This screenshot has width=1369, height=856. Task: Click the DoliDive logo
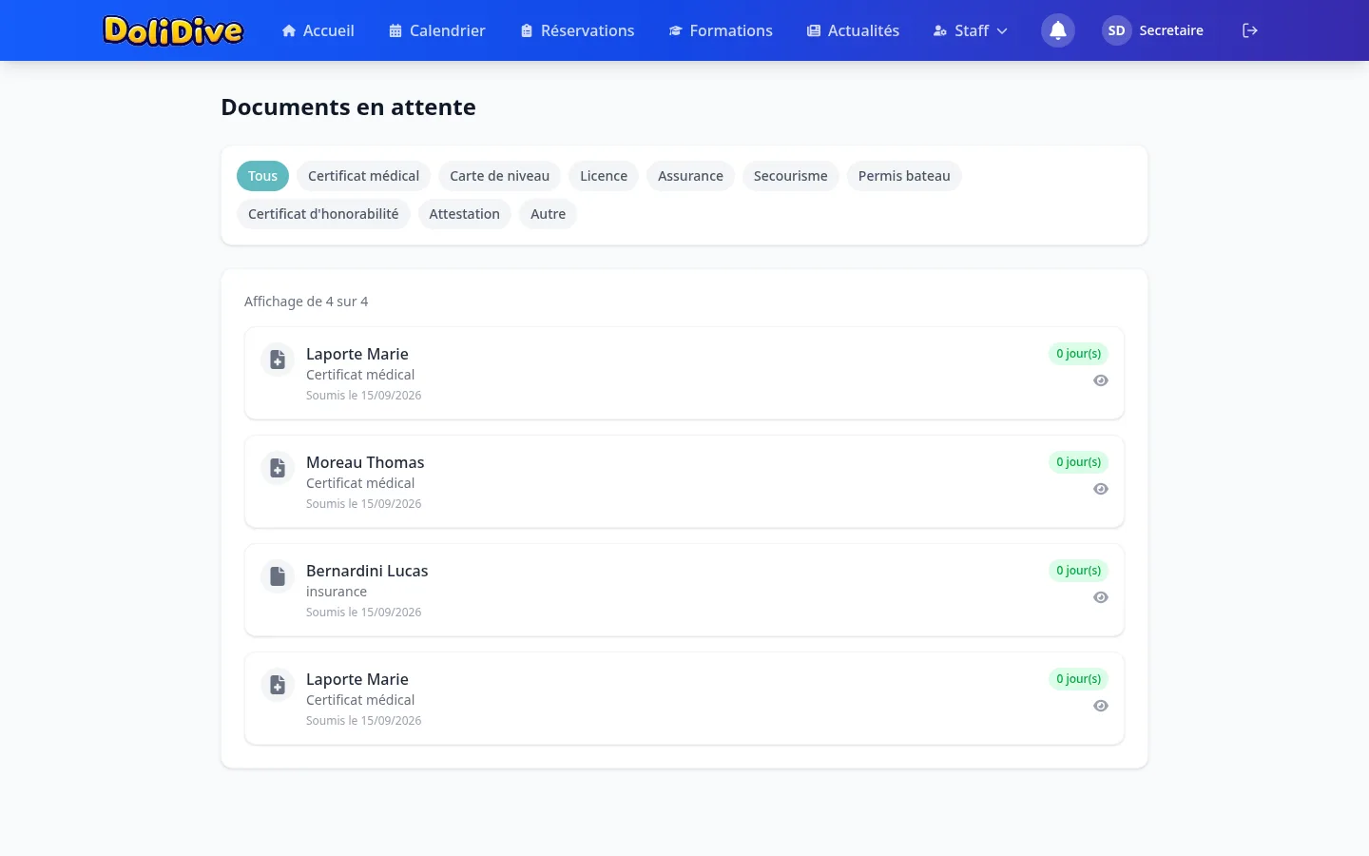[x=173, y=30]
